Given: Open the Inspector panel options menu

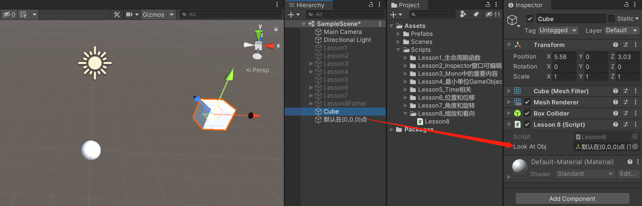Looking at the screenshot, I should 635,4.
